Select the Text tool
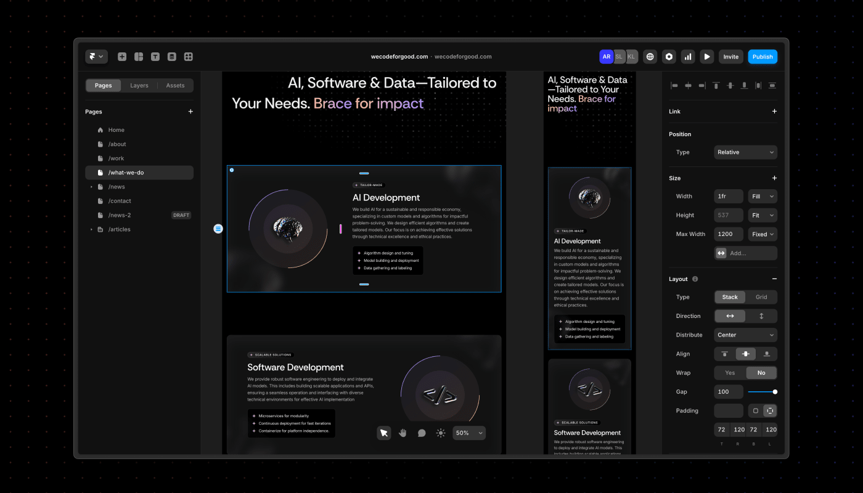Screen dimensions: 863x493 155,57
